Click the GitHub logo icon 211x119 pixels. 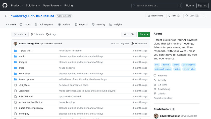(x=5, y=5)
